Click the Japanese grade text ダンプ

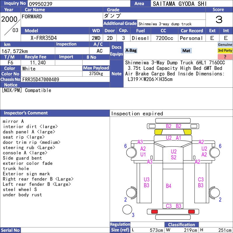112,16
